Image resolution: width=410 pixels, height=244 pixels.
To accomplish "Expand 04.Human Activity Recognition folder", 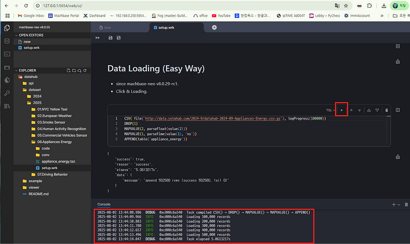I will pos(52,129).
